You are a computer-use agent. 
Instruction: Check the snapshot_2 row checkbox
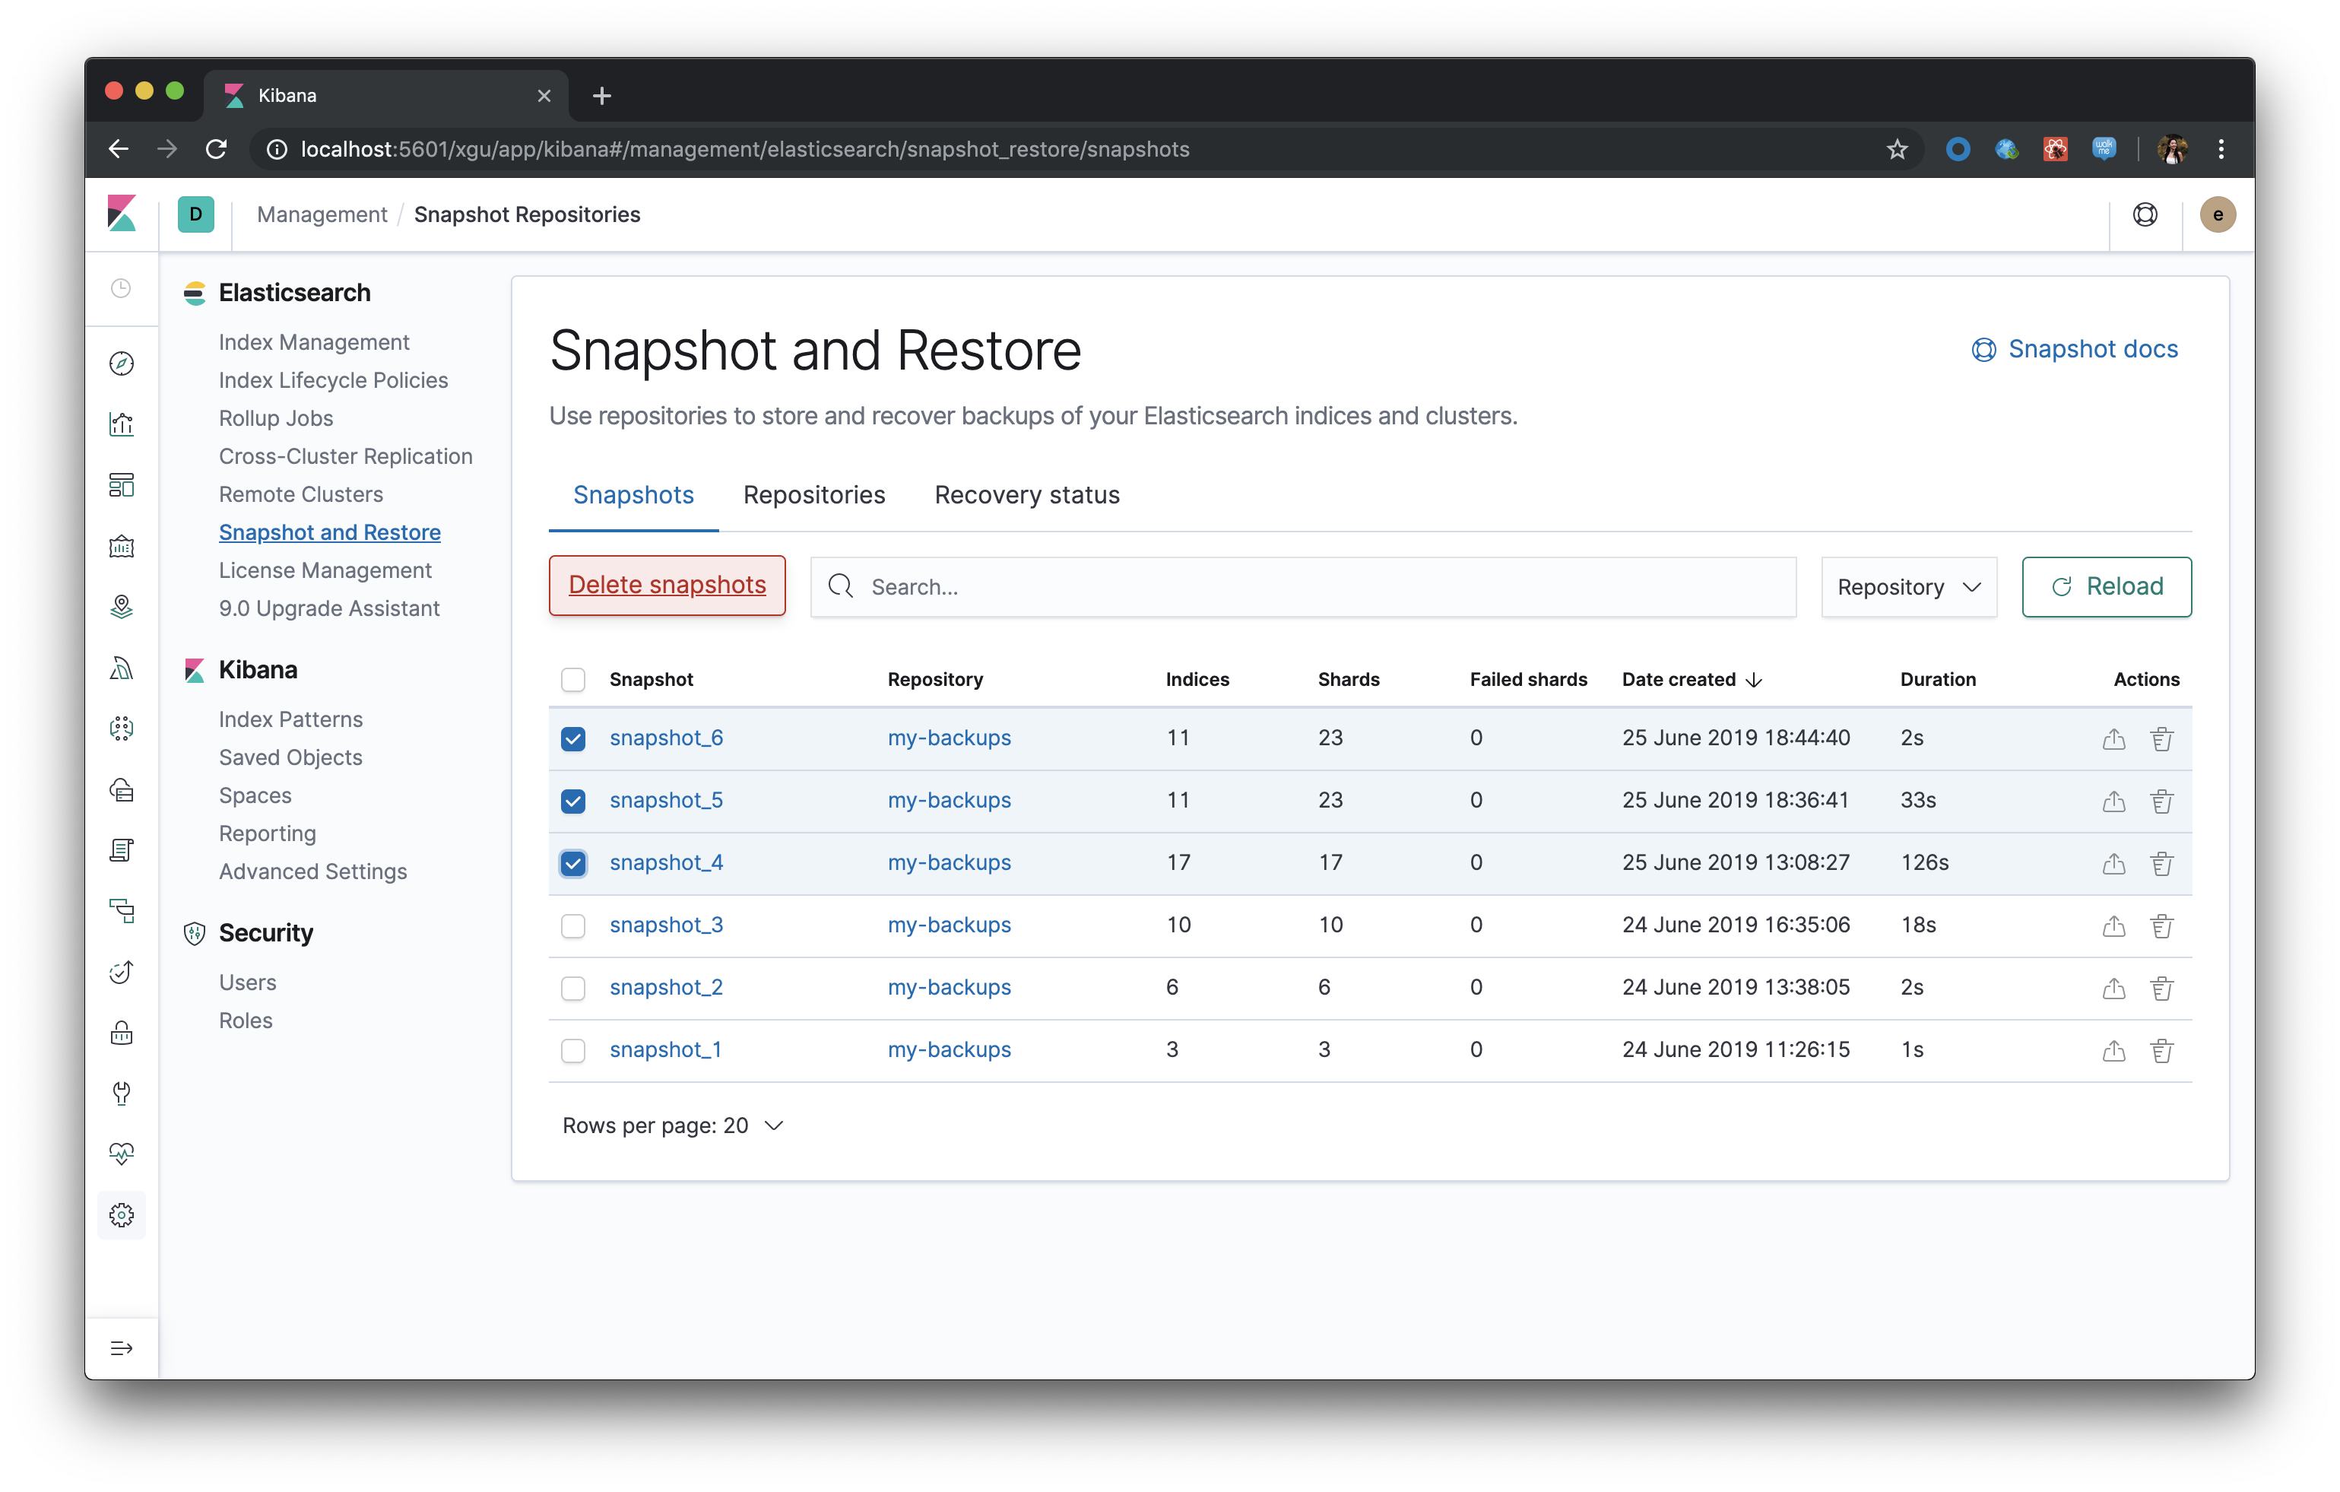click(x=573, y=989)
